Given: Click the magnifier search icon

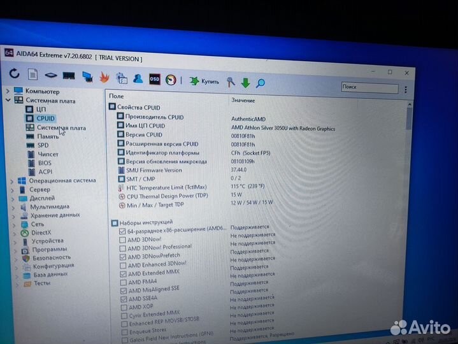Looking at the screenshot, I should click(x=261, y=83).
